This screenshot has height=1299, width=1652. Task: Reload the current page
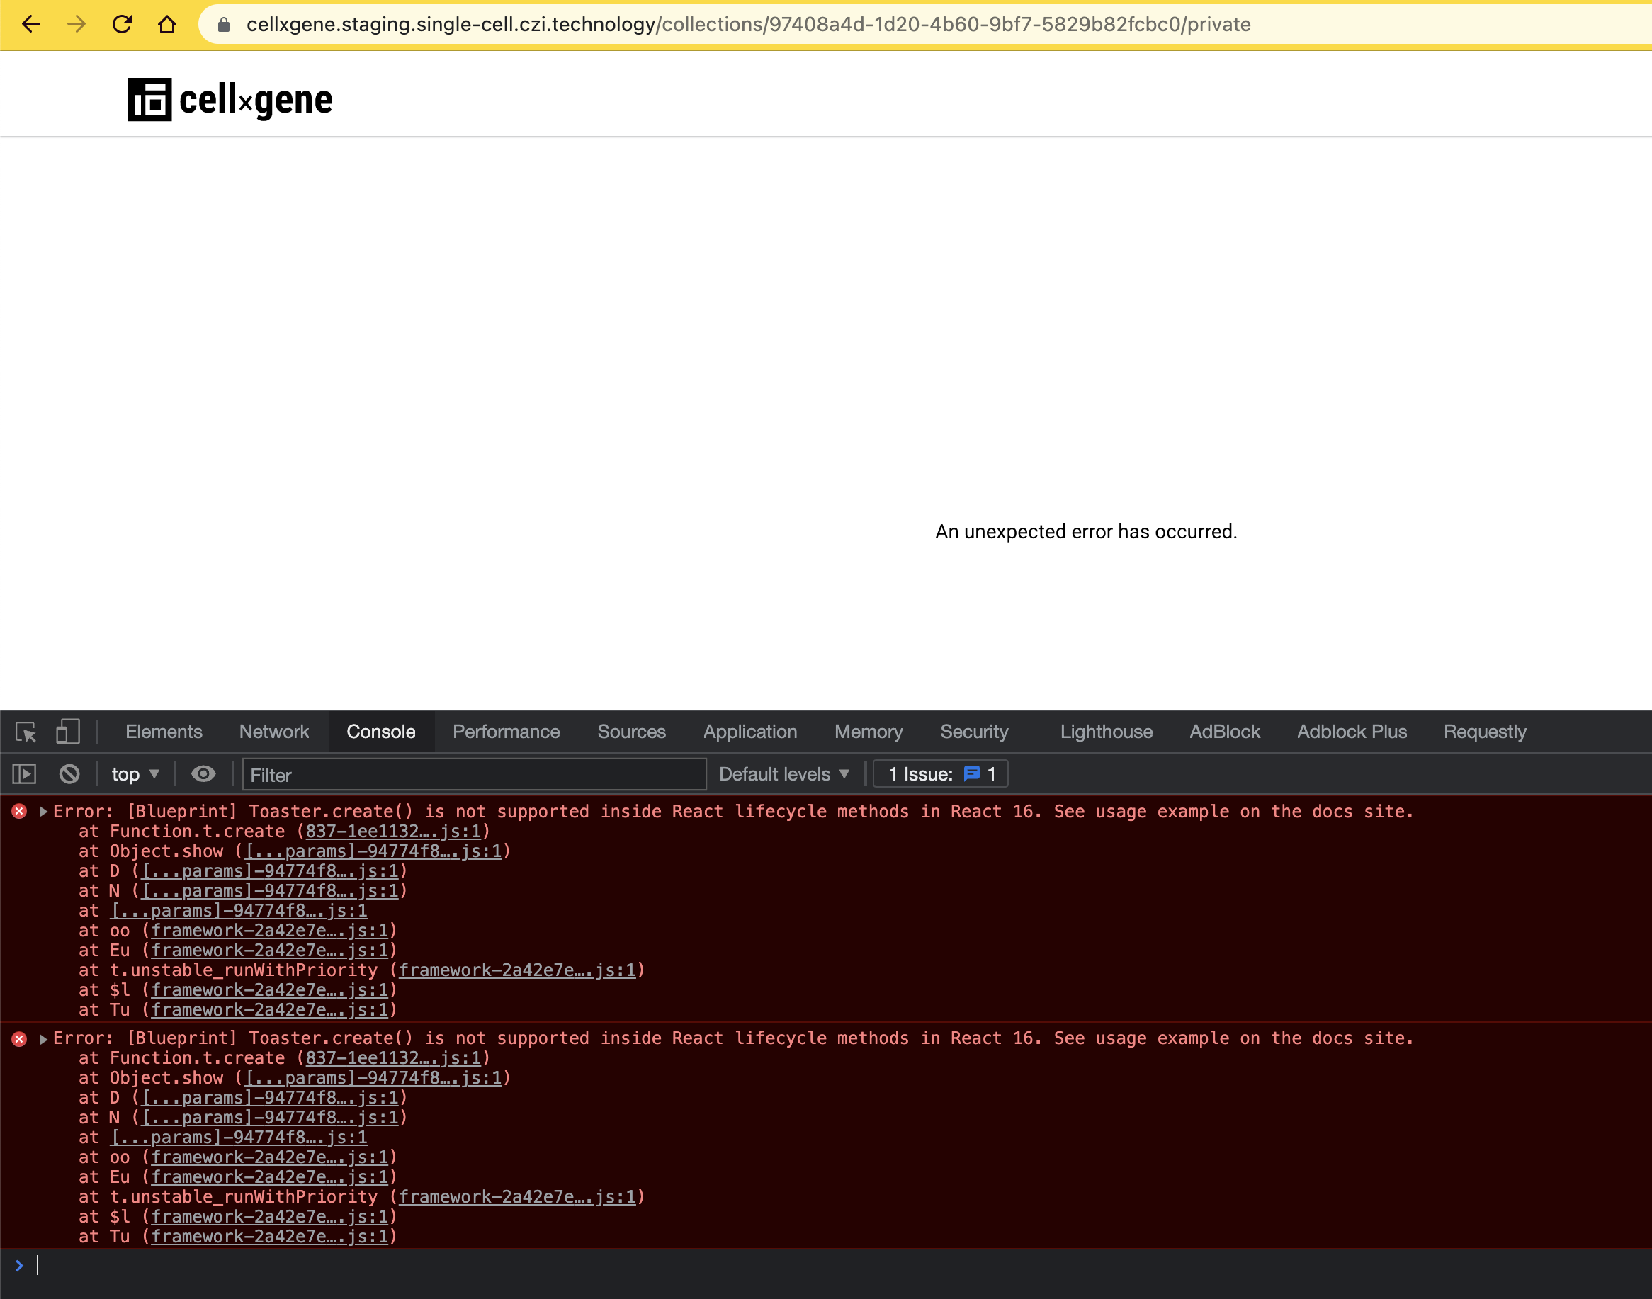click(x=122, y=24)
